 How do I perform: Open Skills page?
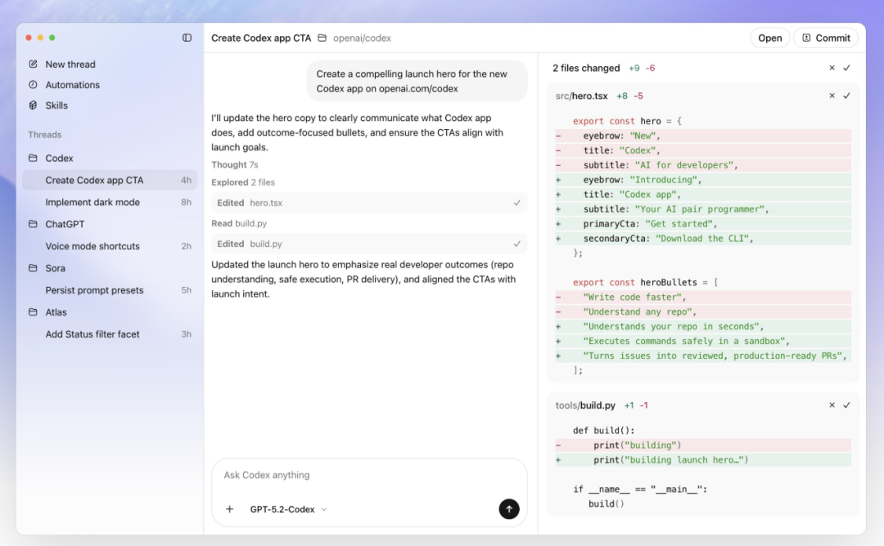pyautogui.click(x=56, y=105)
